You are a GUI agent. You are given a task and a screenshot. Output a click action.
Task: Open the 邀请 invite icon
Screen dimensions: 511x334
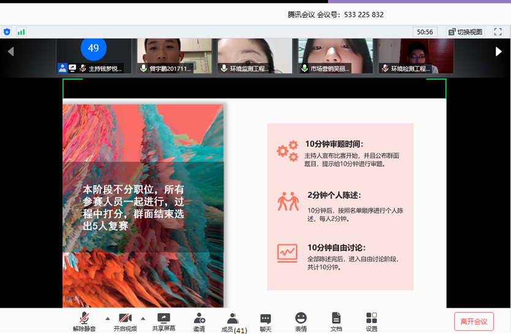(x=199, y=321)
